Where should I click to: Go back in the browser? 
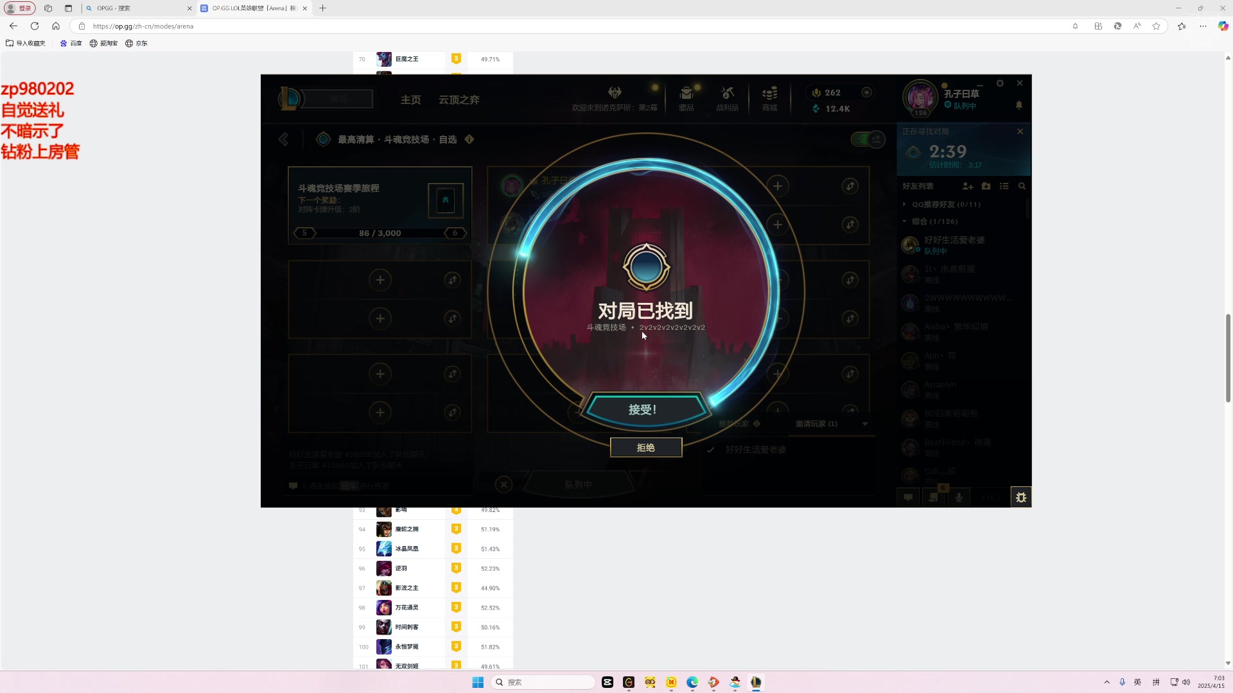(x=13, y=26)
